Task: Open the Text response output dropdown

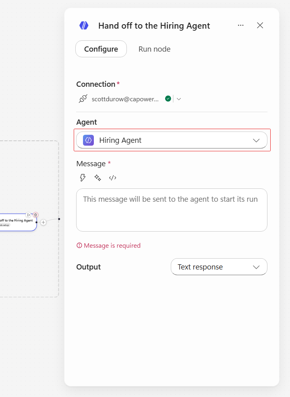Action: (219, 267)
